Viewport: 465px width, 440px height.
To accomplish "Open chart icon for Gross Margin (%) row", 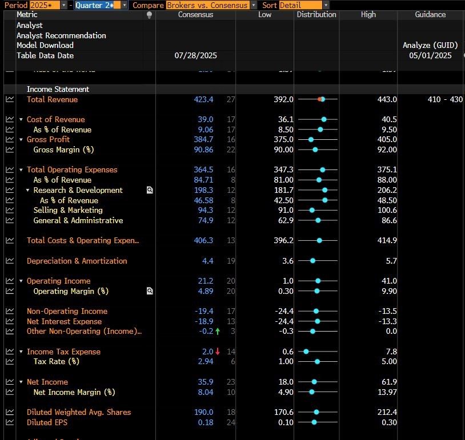I will [x=10, y=150].
